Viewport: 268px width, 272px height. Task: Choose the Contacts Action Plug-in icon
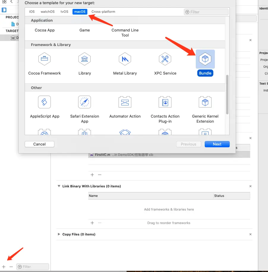coord(165,102)
